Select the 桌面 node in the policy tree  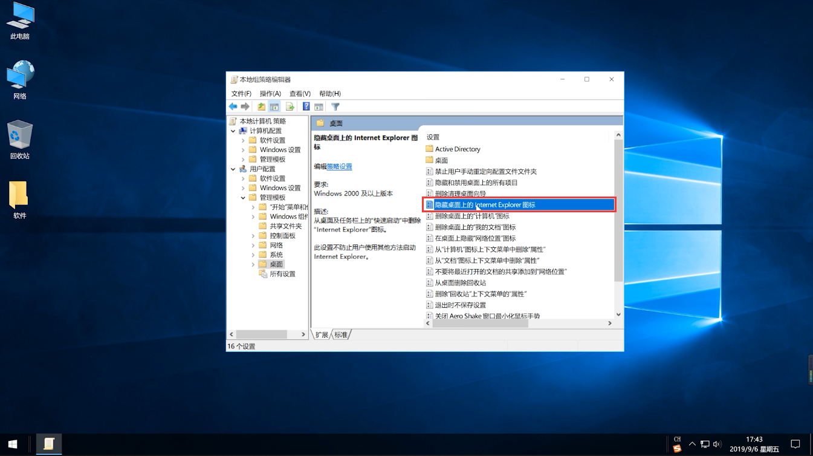click(x=271, y=264)
